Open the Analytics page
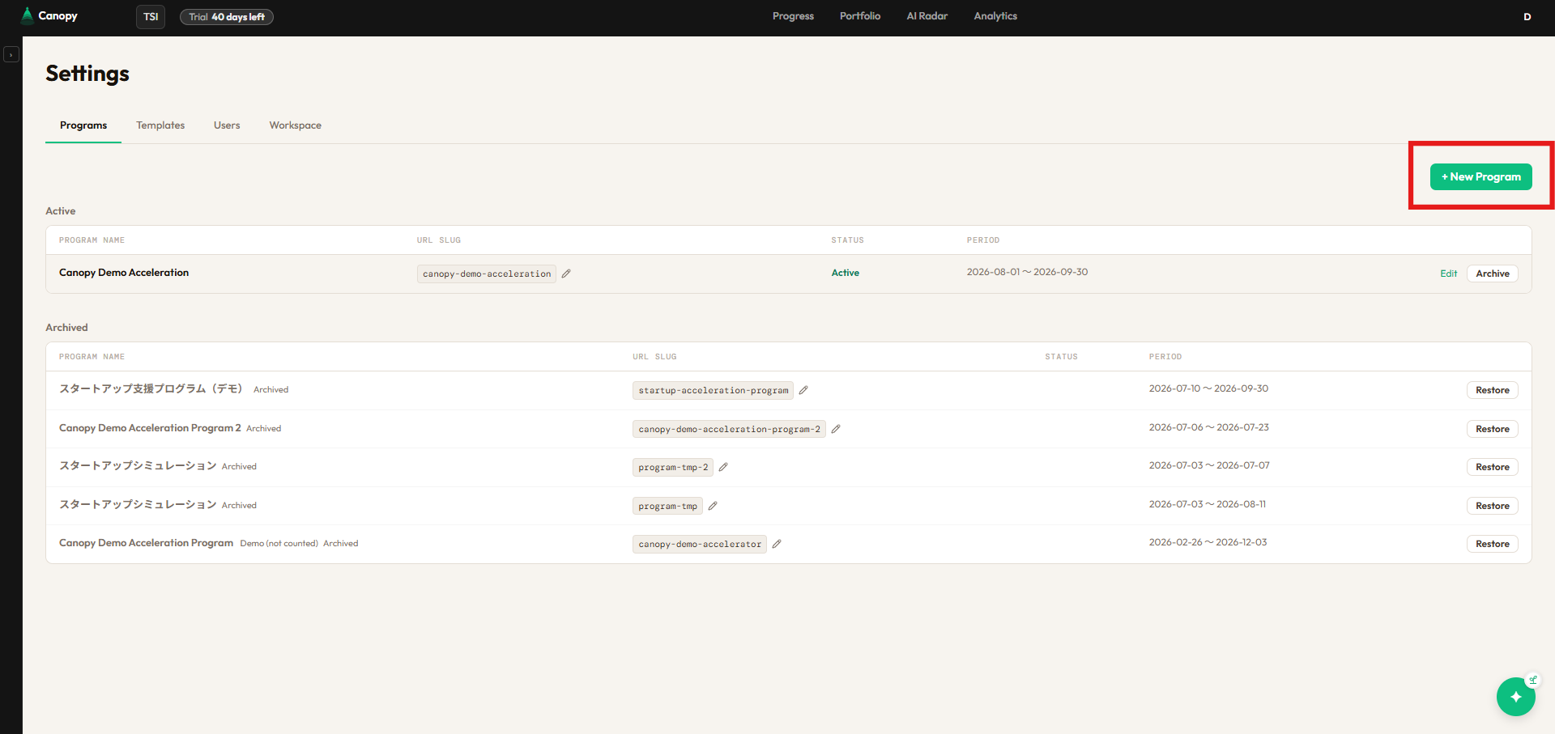The image size is (1555, 734). 995,16
